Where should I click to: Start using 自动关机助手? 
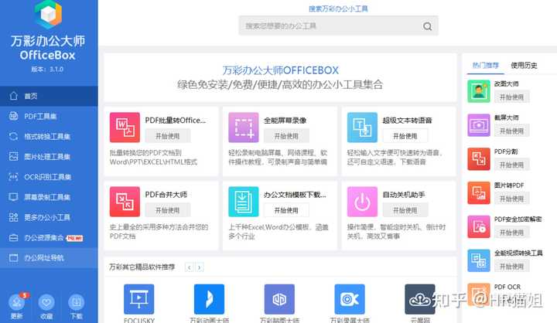point(405,210)
